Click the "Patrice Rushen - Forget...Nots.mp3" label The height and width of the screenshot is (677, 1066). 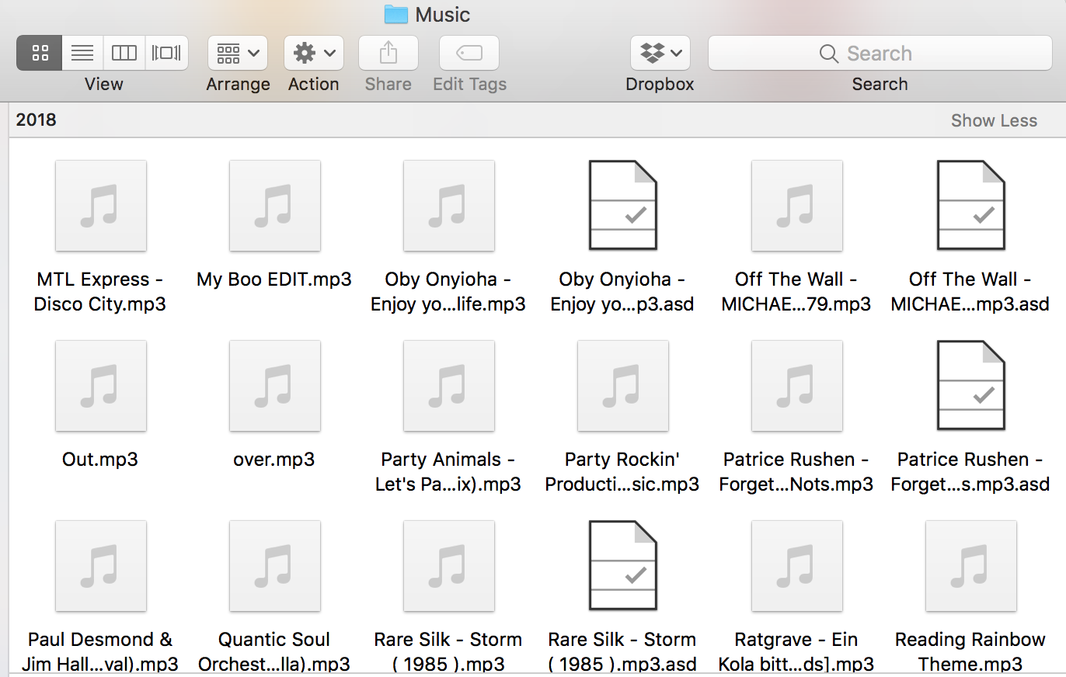click(x=796, y=471)
